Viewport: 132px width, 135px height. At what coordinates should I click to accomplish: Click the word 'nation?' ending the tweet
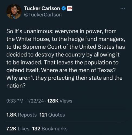16,86
